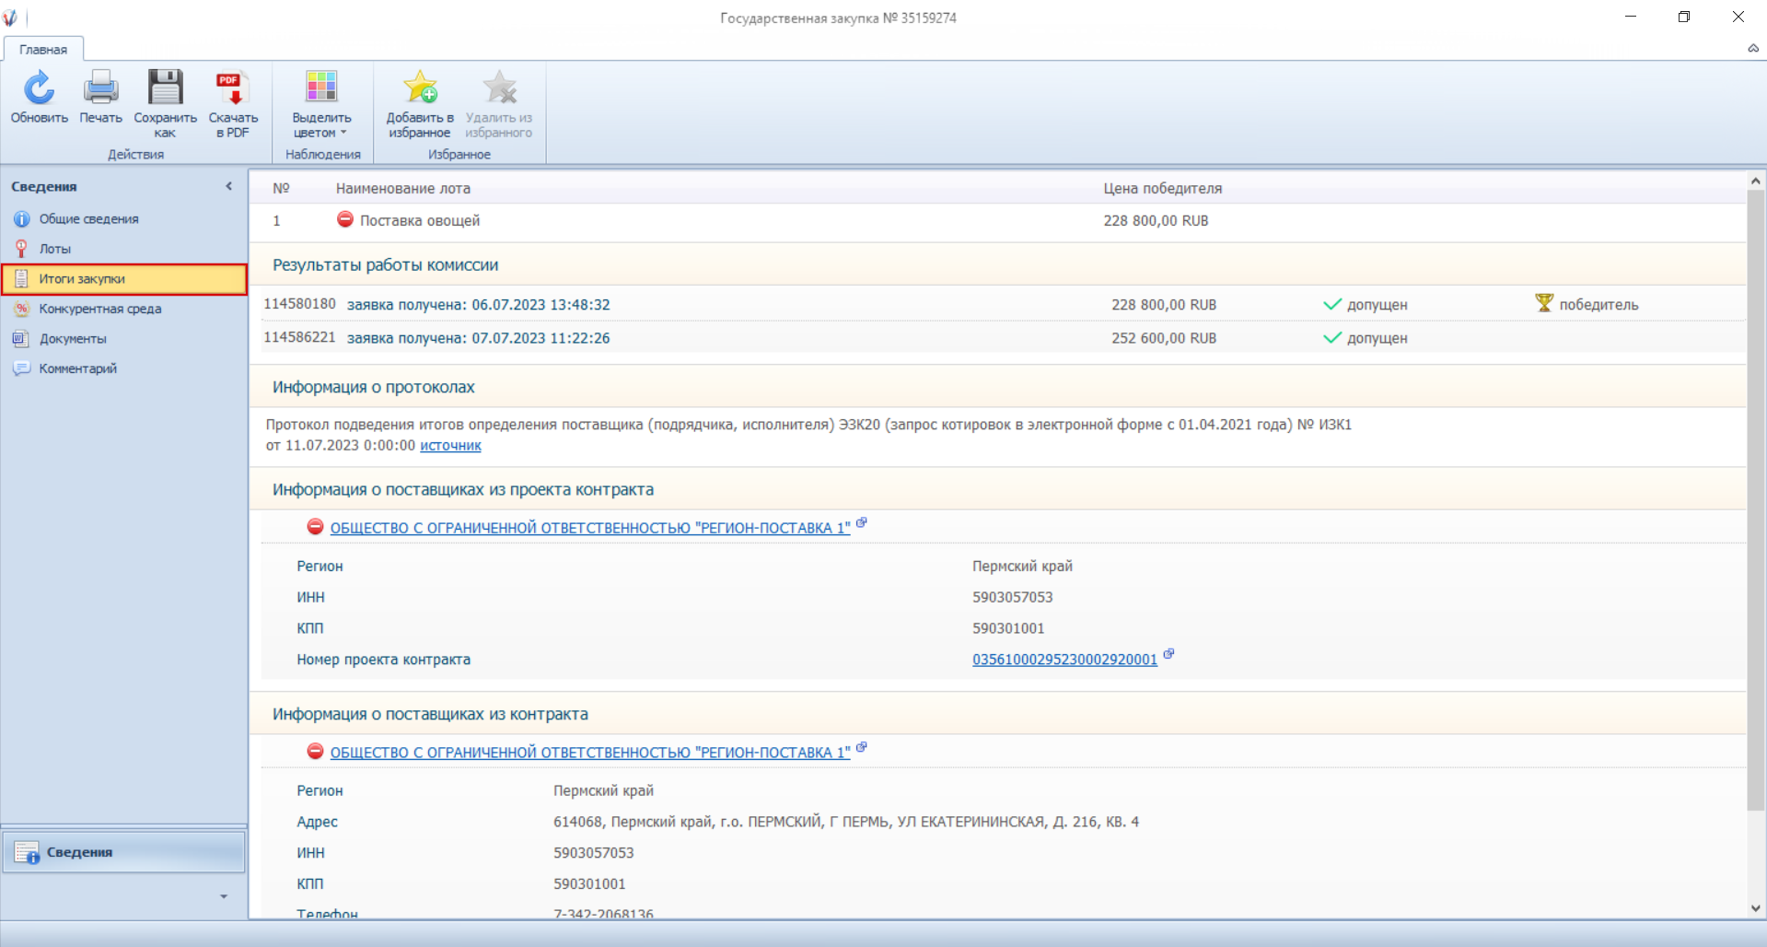This screenshot has width=1767, height=947.
Task: Open contract project number 03561000295230002920001
Action: [x=1064, y=660]
